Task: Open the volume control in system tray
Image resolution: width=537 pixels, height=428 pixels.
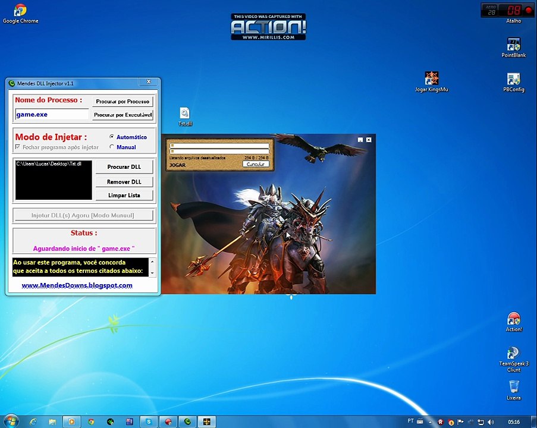Action: point(491,422)
